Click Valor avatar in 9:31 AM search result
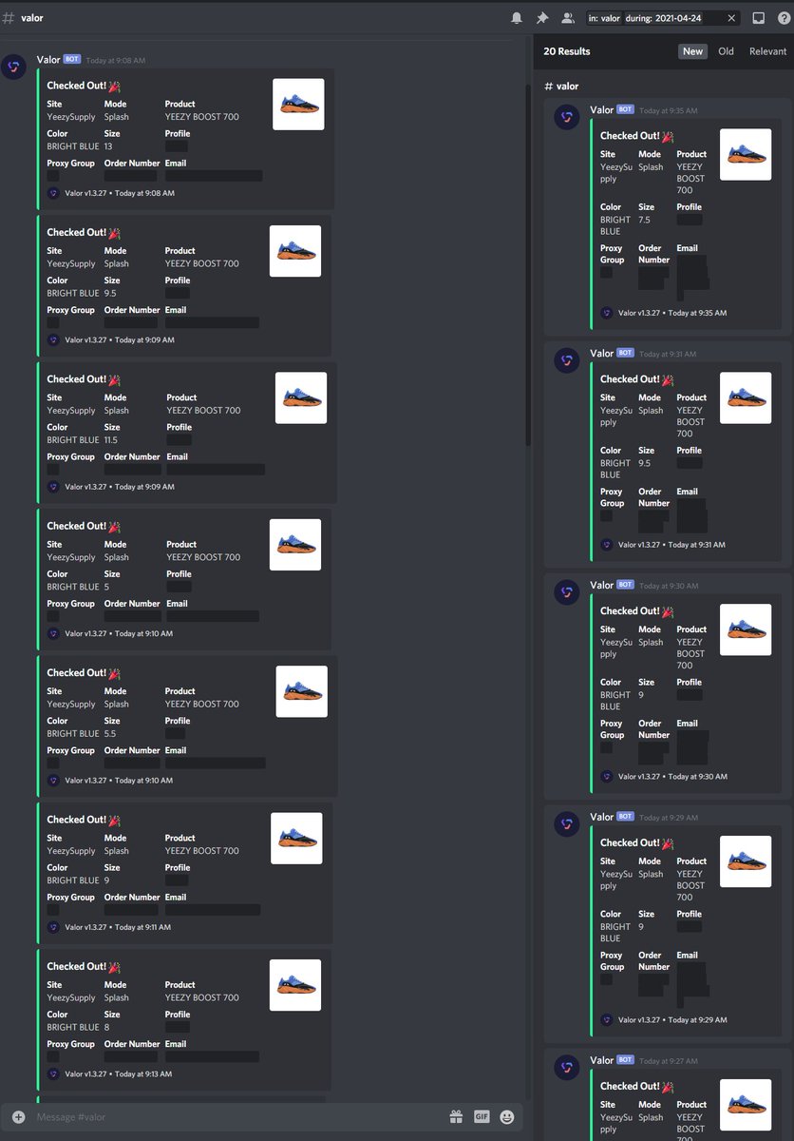Viewport: 794px width, 1141px height. (x=567, y=360)
